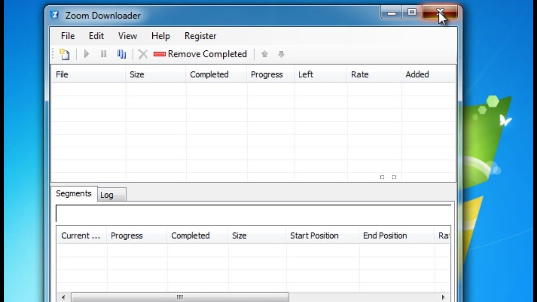Click the Left column header
The image size is (537, 302).
click(x=321, y=75)
